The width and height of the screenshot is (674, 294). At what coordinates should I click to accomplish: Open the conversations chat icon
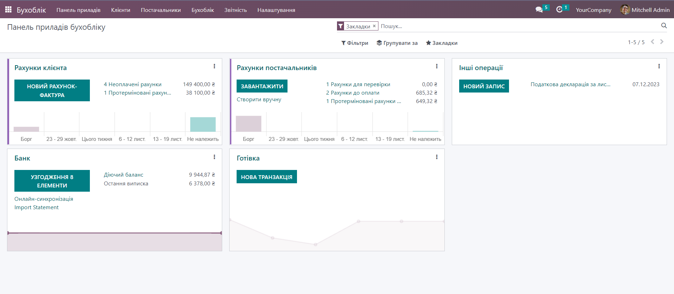pyautogui.click(x=539, y=10)
